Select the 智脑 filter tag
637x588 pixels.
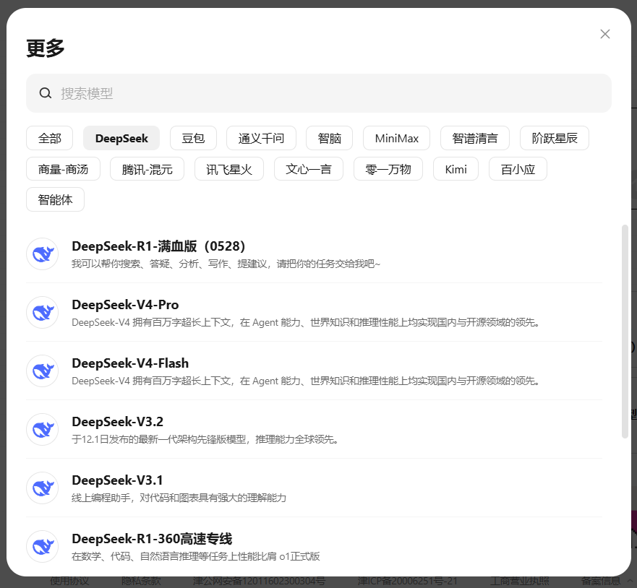tap(330, 139)
